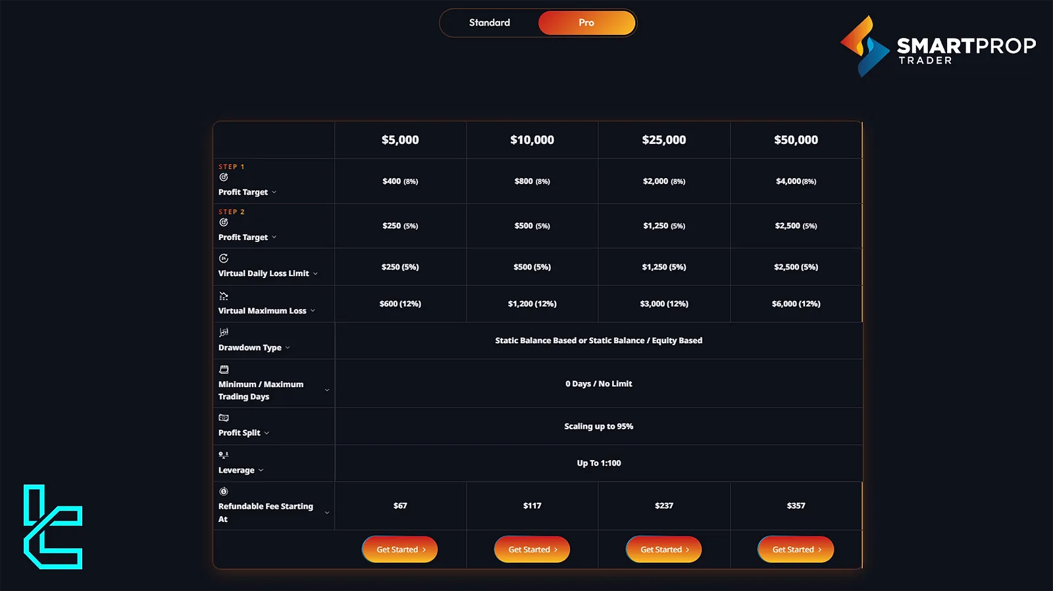Click the $800 (8%) profit target cell
This screenshot has width=1053, height=591.
tap(532, 181)
